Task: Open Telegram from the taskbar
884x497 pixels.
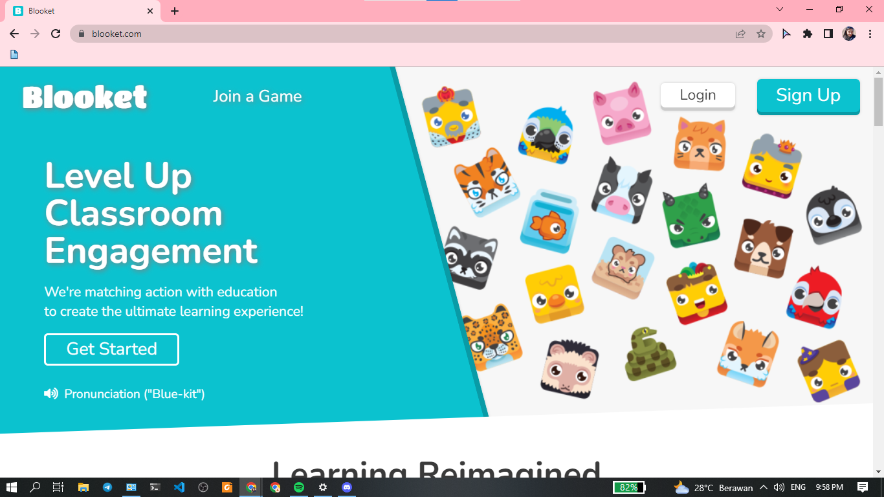Action: (107, 487)
